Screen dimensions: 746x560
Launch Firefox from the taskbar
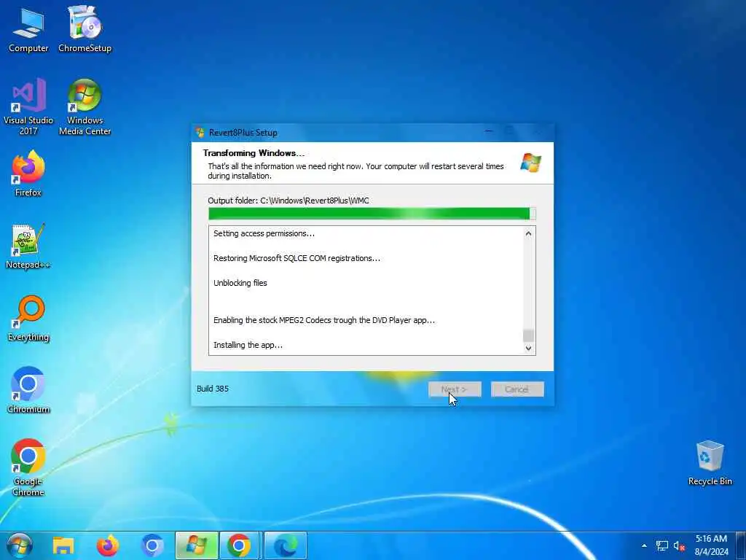108,545
